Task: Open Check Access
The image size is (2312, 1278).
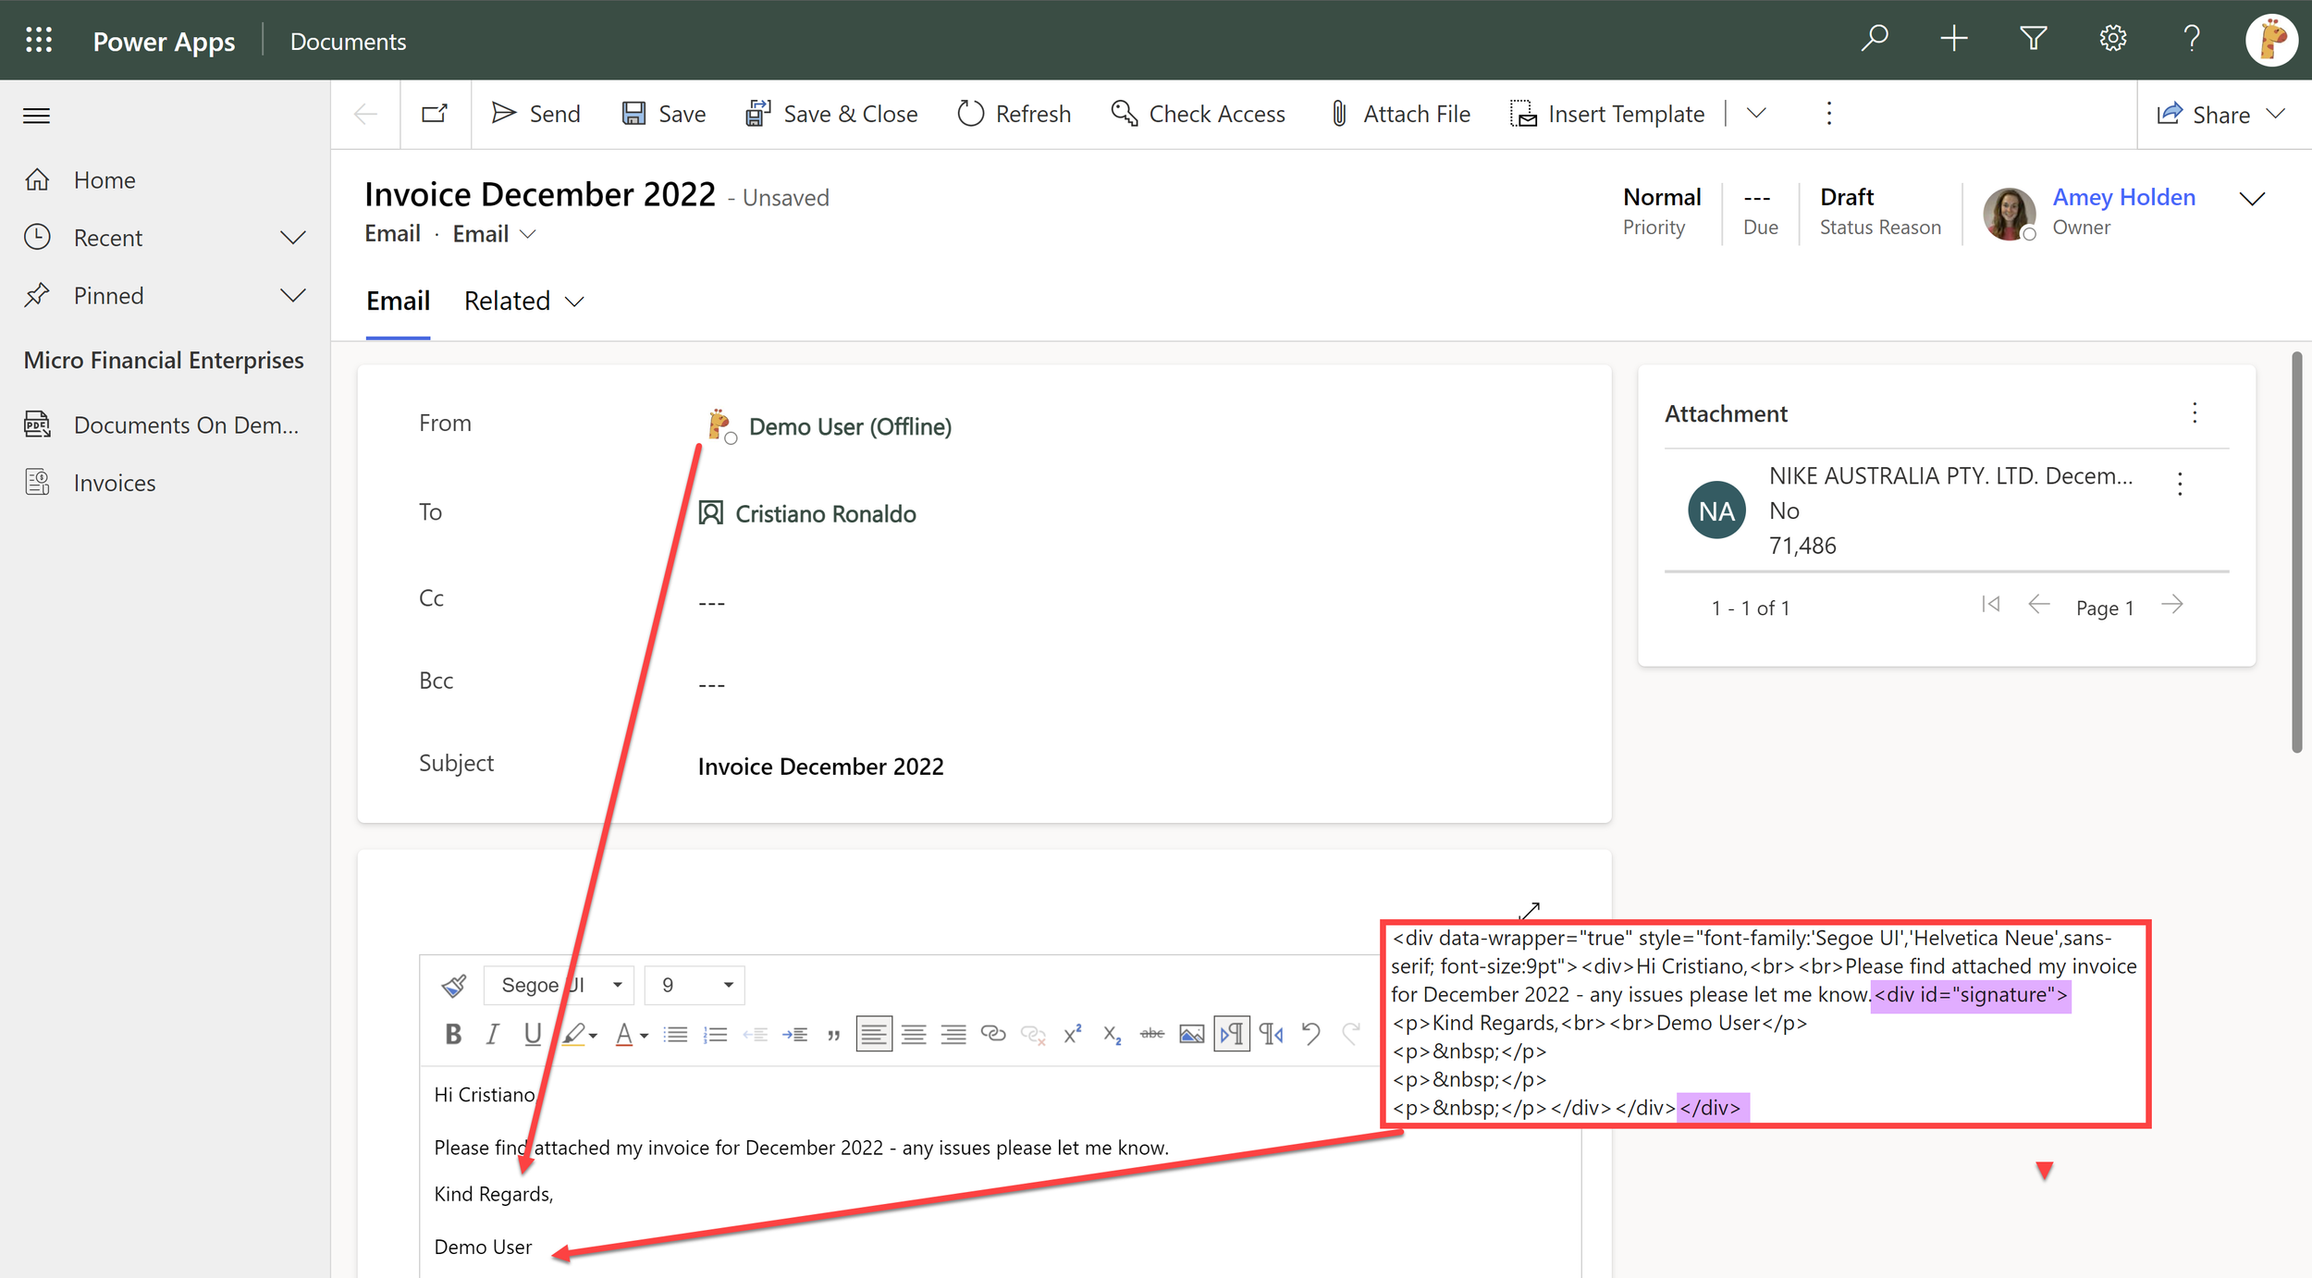Action: click(1198, 113)
